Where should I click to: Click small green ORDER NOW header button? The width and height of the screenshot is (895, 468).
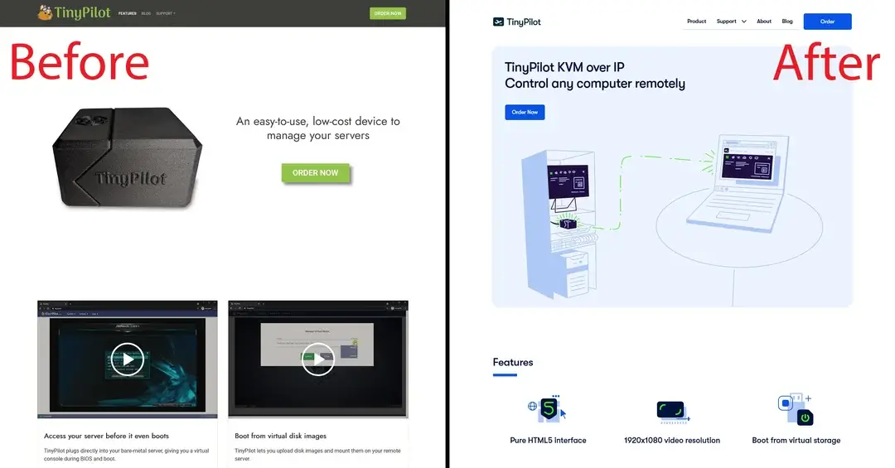[388, 13]
